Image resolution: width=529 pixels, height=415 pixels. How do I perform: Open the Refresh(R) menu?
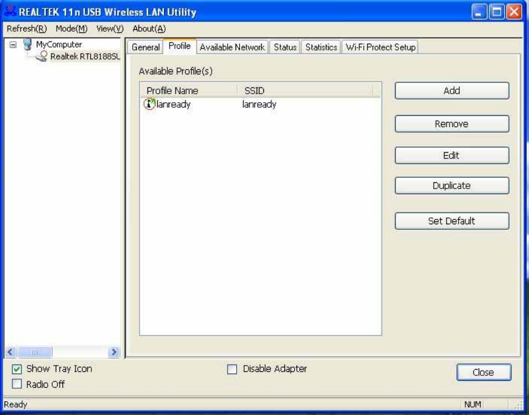pyautogui.click(x=27, y=29)
